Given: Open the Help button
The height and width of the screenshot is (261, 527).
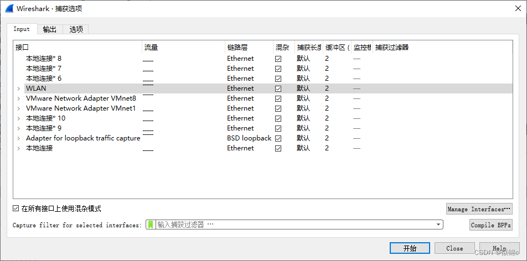Looking at the screenshot, I should click(499, 248).
